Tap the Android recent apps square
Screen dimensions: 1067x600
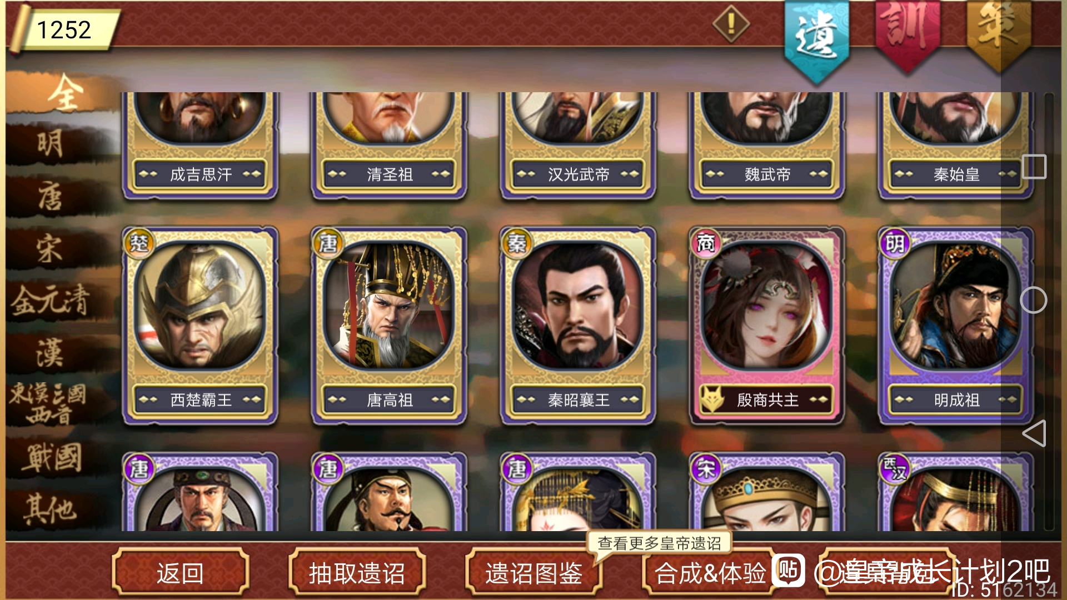(1034, 167)
